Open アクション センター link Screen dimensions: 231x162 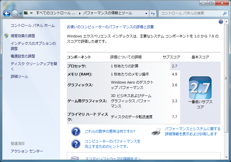27,151
